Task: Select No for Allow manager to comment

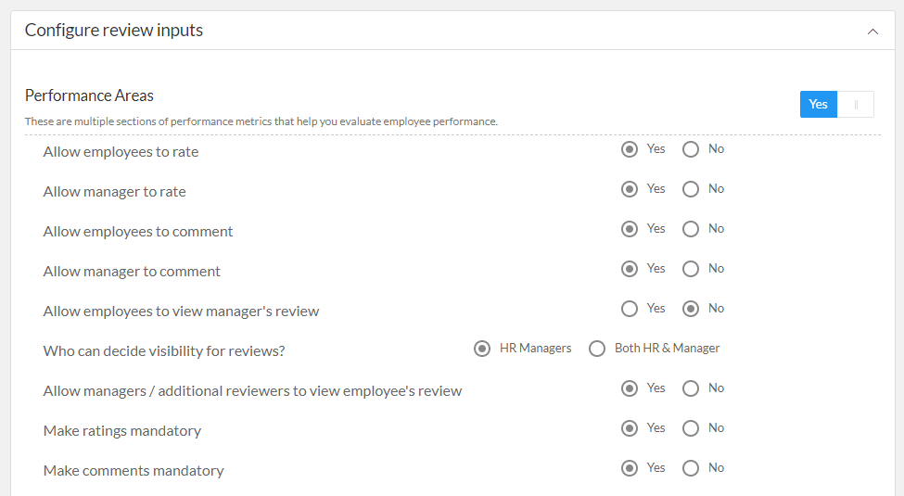Action: [690, 269]
